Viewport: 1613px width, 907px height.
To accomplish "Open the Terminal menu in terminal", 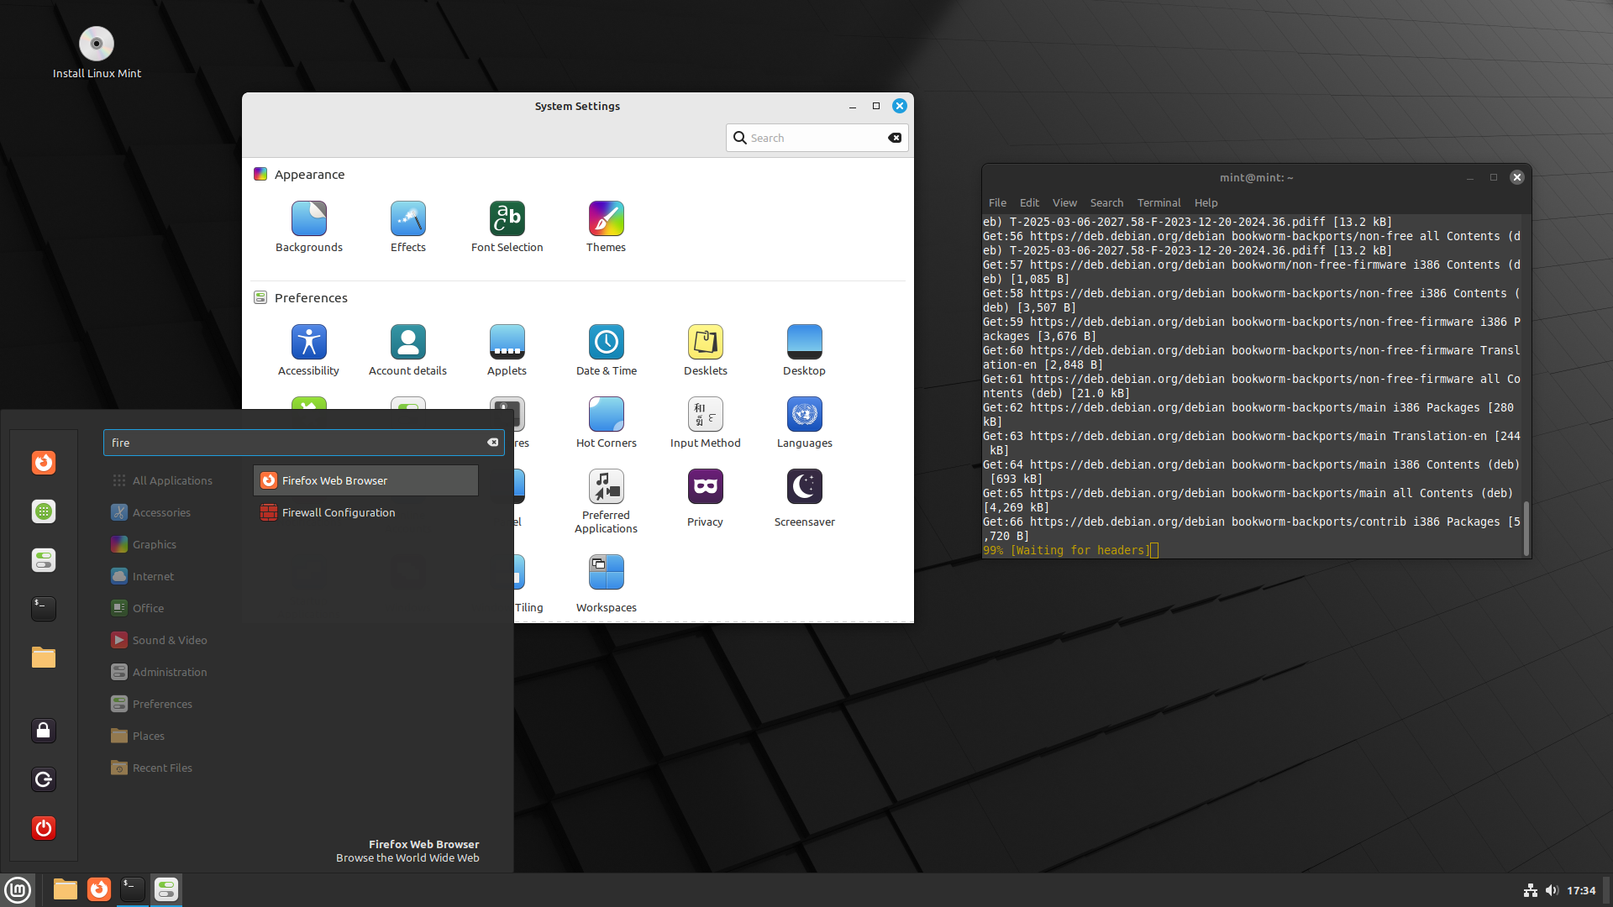I will pos(1159,202).
